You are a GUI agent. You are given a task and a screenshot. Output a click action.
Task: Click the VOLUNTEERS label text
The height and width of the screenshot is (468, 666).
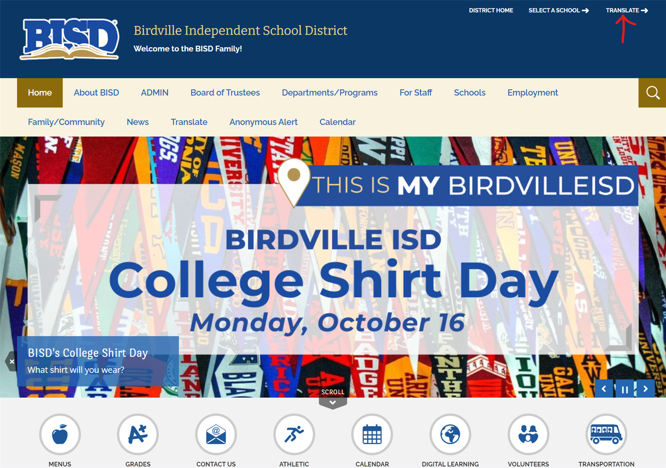(528, 464)
